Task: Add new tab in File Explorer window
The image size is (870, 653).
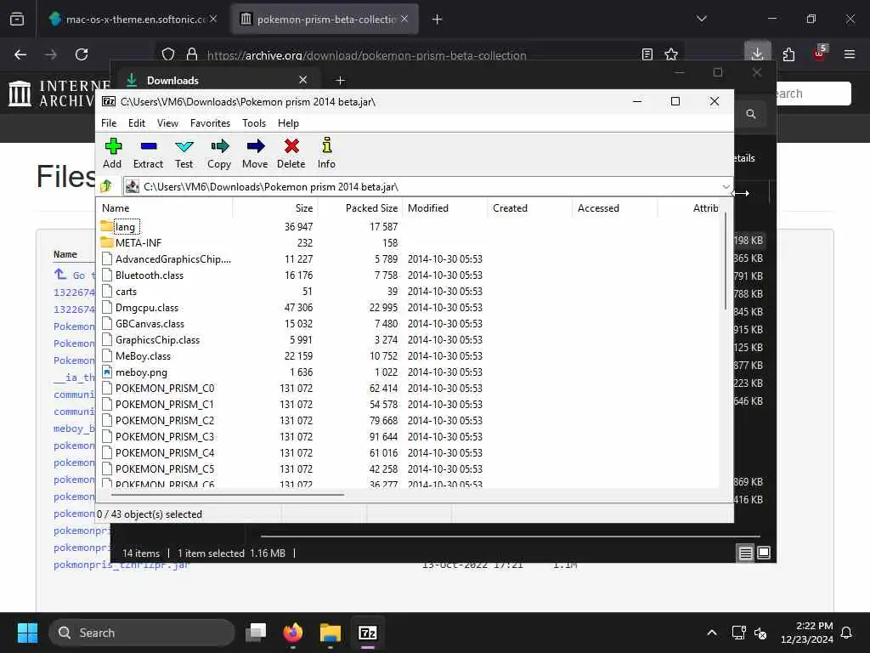Action: (x=341, y=81)
